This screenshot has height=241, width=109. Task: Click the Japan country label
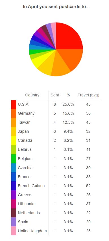(x=23, y=132)
